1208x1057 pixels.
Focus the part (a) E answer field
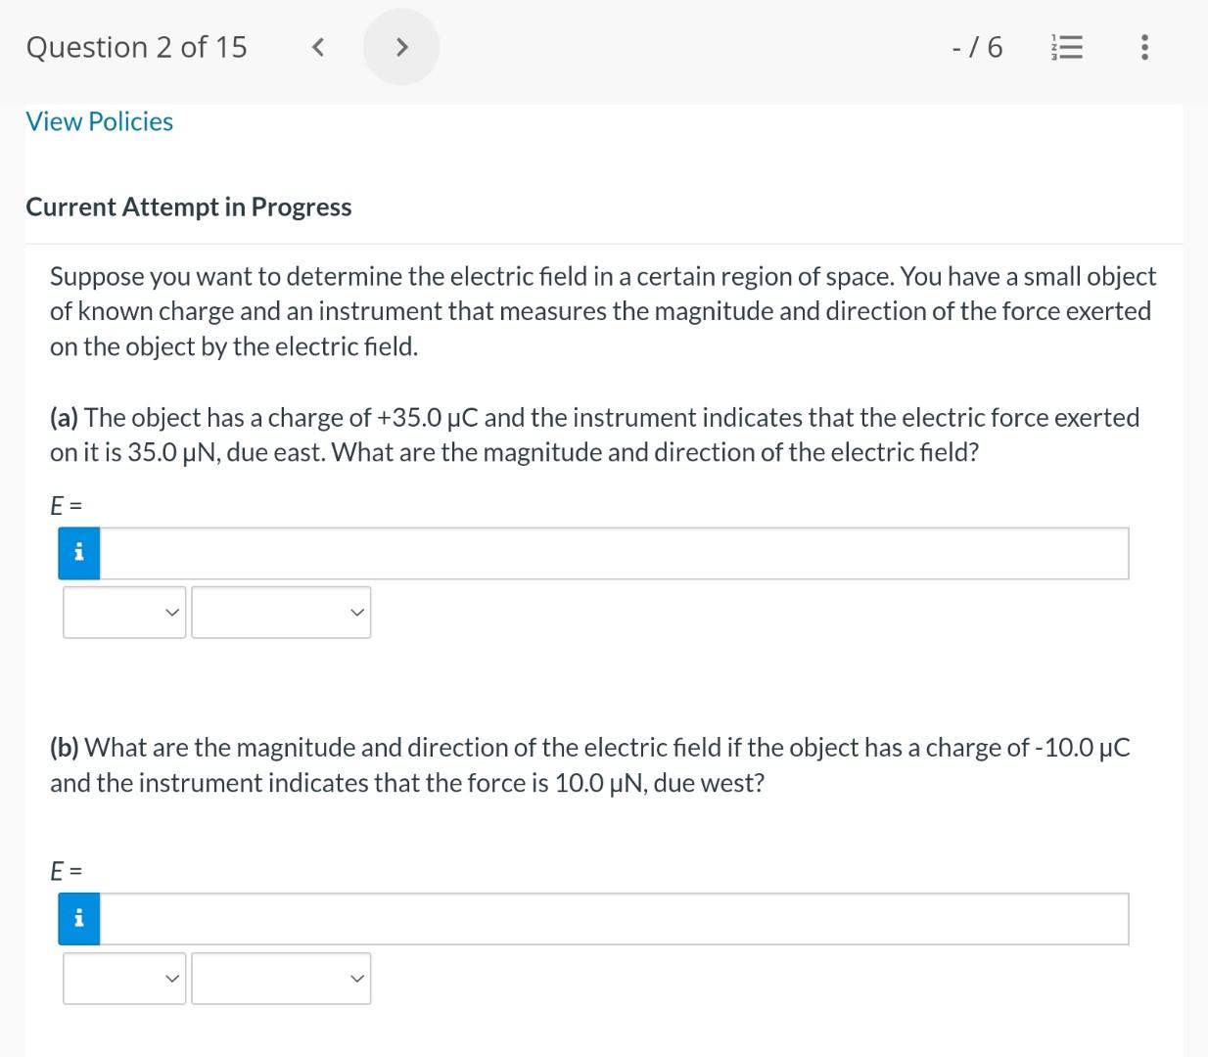pos(614,553)
